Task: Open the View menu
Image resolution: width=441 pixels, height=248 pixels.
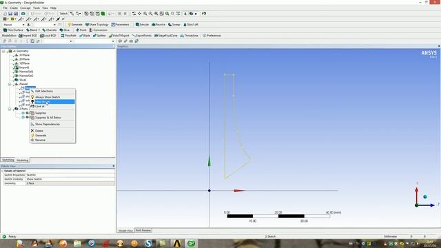Action: click(x=45, y=8)
